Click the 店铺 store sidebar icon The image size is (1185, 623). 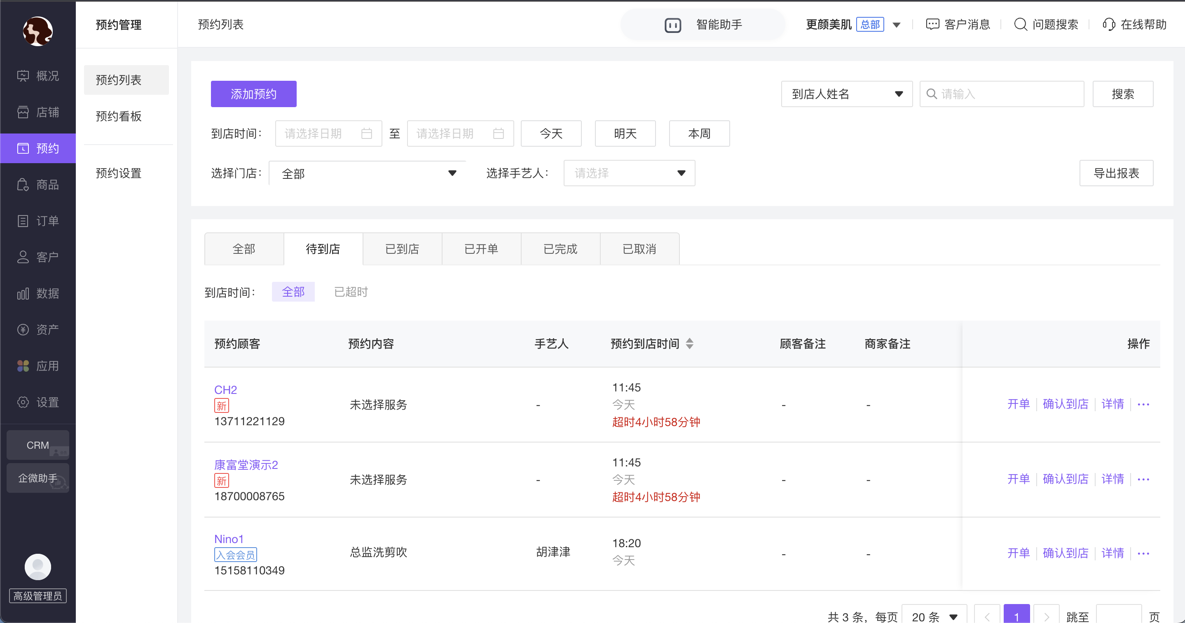23,112
